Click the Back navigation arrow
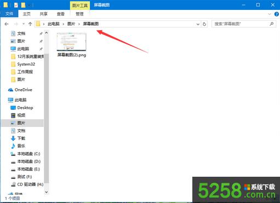This screenshot has height=203, width=280. 7,24
